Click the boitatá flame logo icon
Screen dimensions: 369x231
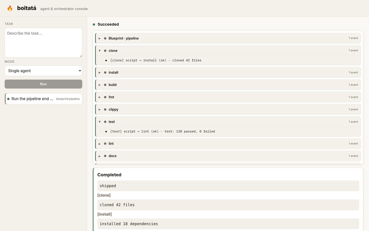[10, 8]
